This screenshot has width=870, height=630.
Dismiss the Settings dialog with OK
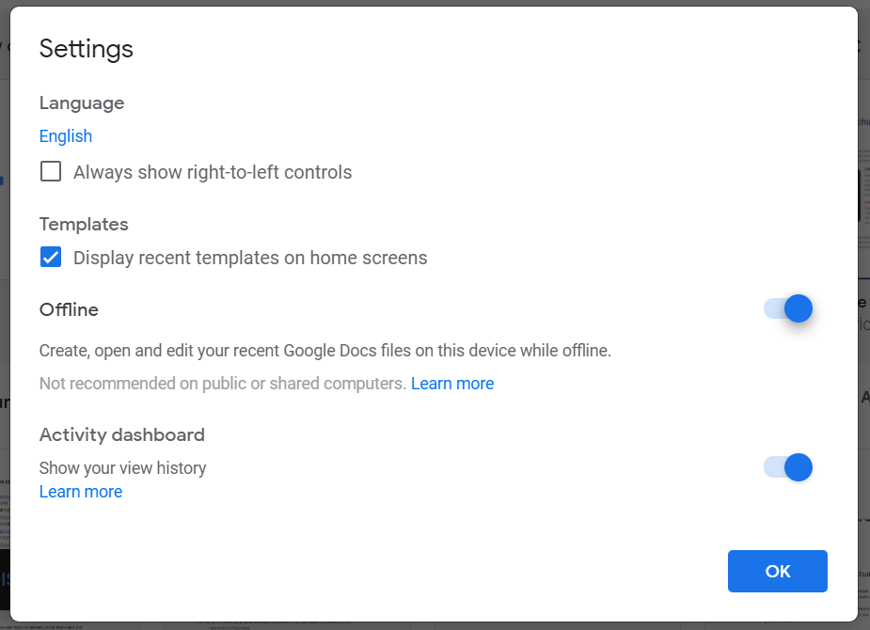click(x=777, y=571)
